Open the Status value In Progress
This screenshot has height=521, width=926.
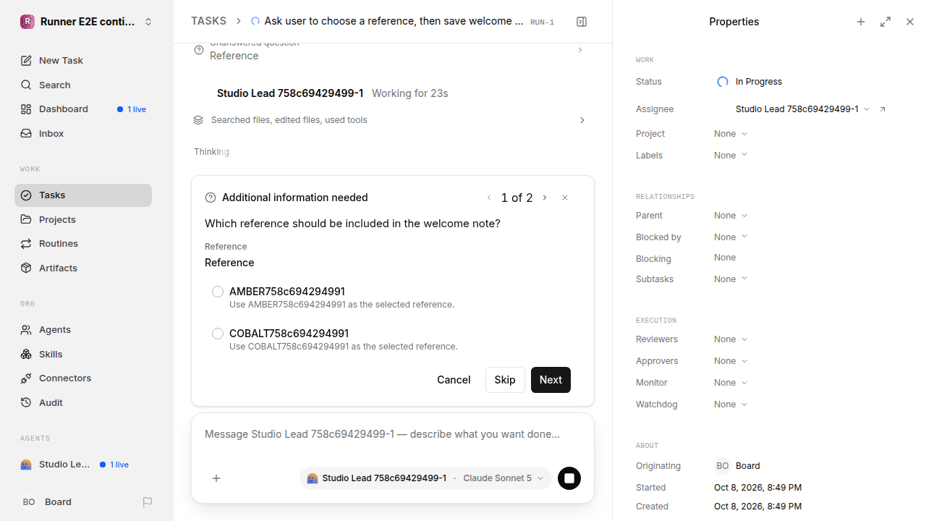749,82
